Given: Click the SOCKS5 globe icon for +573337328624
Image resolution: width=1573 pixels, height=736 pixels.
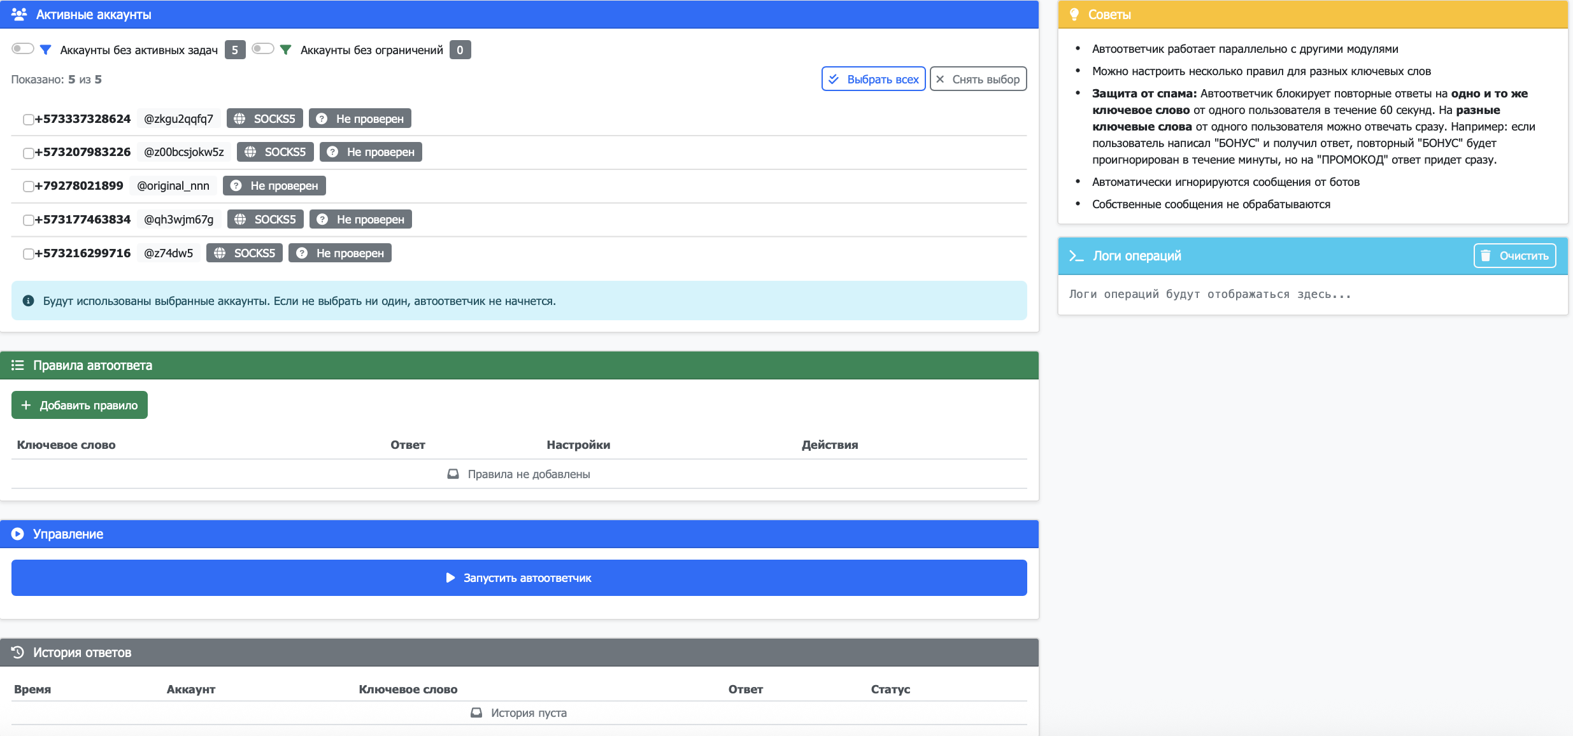Looking at the screenshot, I should (x=239, y=119).
